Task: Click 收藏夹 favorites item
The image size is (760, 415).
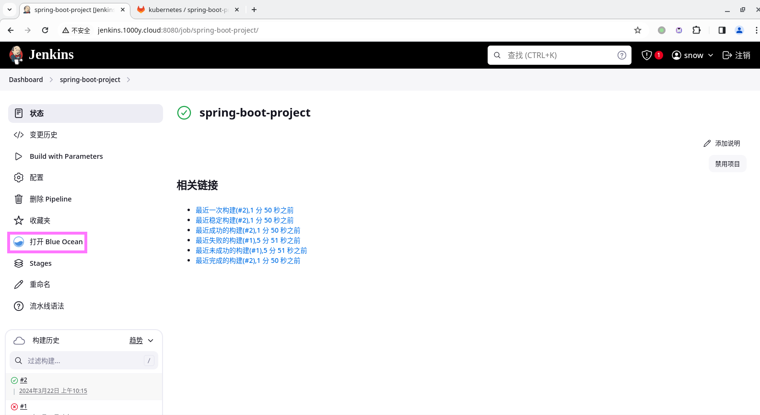Action: pos(85,221)
